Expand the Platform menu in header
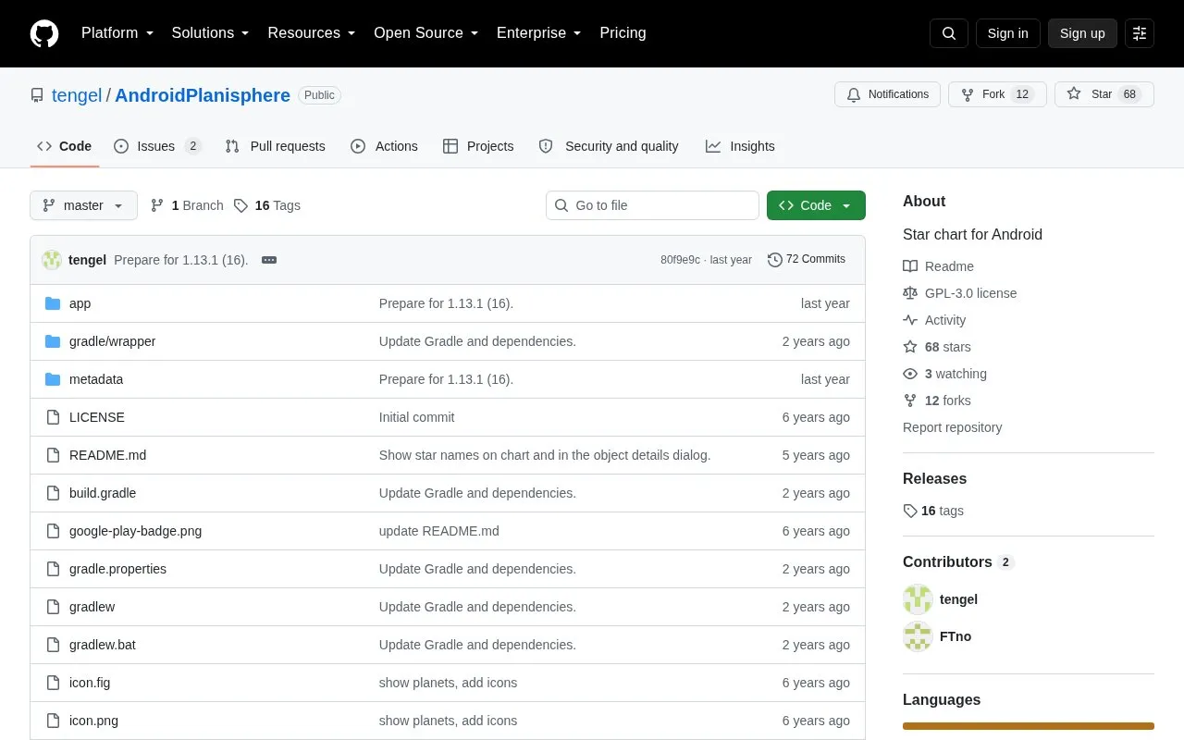This screenshot has height=740, width=1184. coord(117,33)
